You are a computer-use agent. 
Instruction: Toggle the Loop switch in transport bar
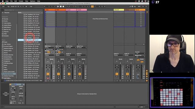[x=92, y=6]
